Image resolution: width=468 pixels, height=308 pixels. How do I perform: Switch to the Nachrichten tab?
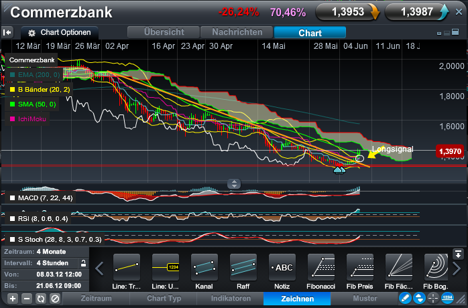(x=237, y=32)
